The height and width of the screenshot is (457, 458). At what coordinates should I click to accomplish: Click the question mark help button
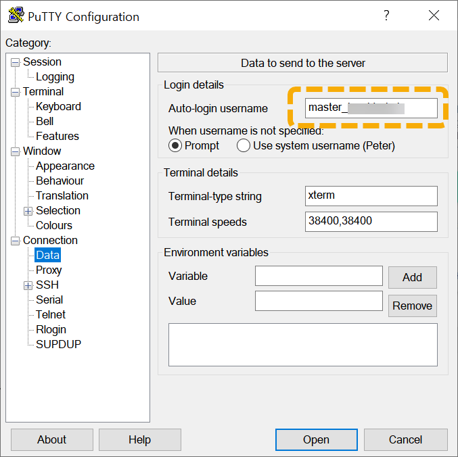tap(386, 16)
